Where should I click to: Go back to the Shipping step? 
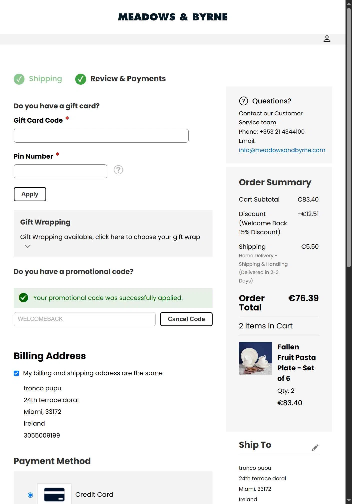tap(45, 79)
